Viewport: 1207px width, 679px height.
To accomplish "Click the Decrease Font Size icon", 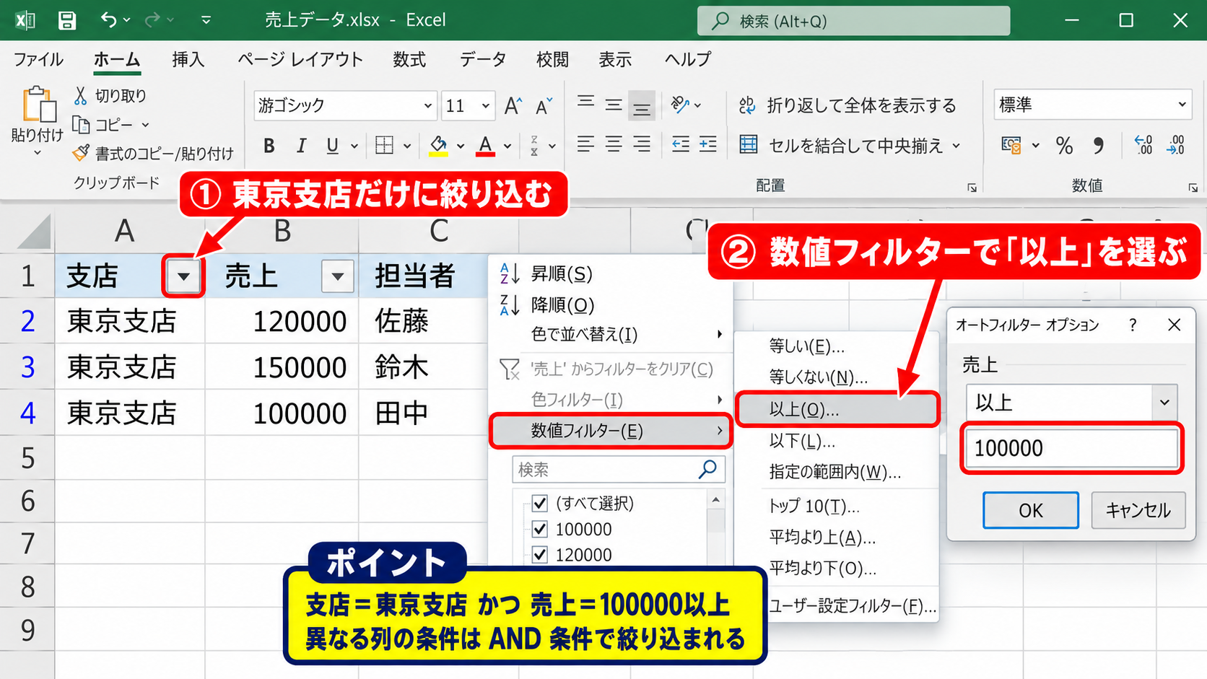I will tap(544, 106).
